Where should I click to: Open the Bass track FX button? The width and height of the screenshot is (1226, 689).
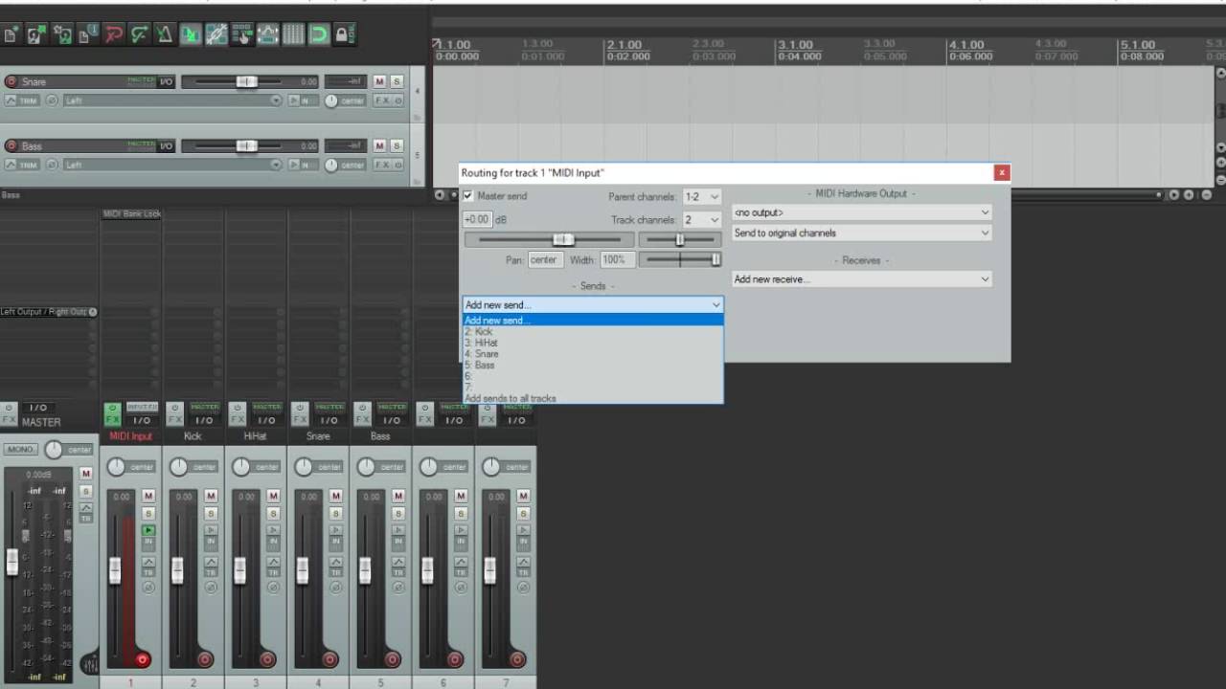pos(382,165)
